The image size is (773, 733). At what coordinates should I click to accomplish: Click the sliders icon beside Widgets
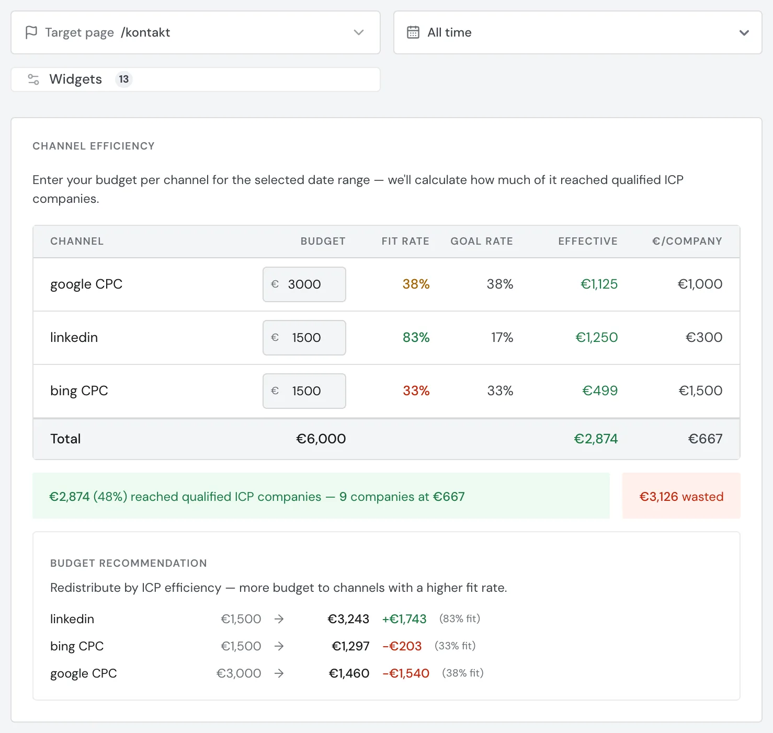(x=33, y=79)
